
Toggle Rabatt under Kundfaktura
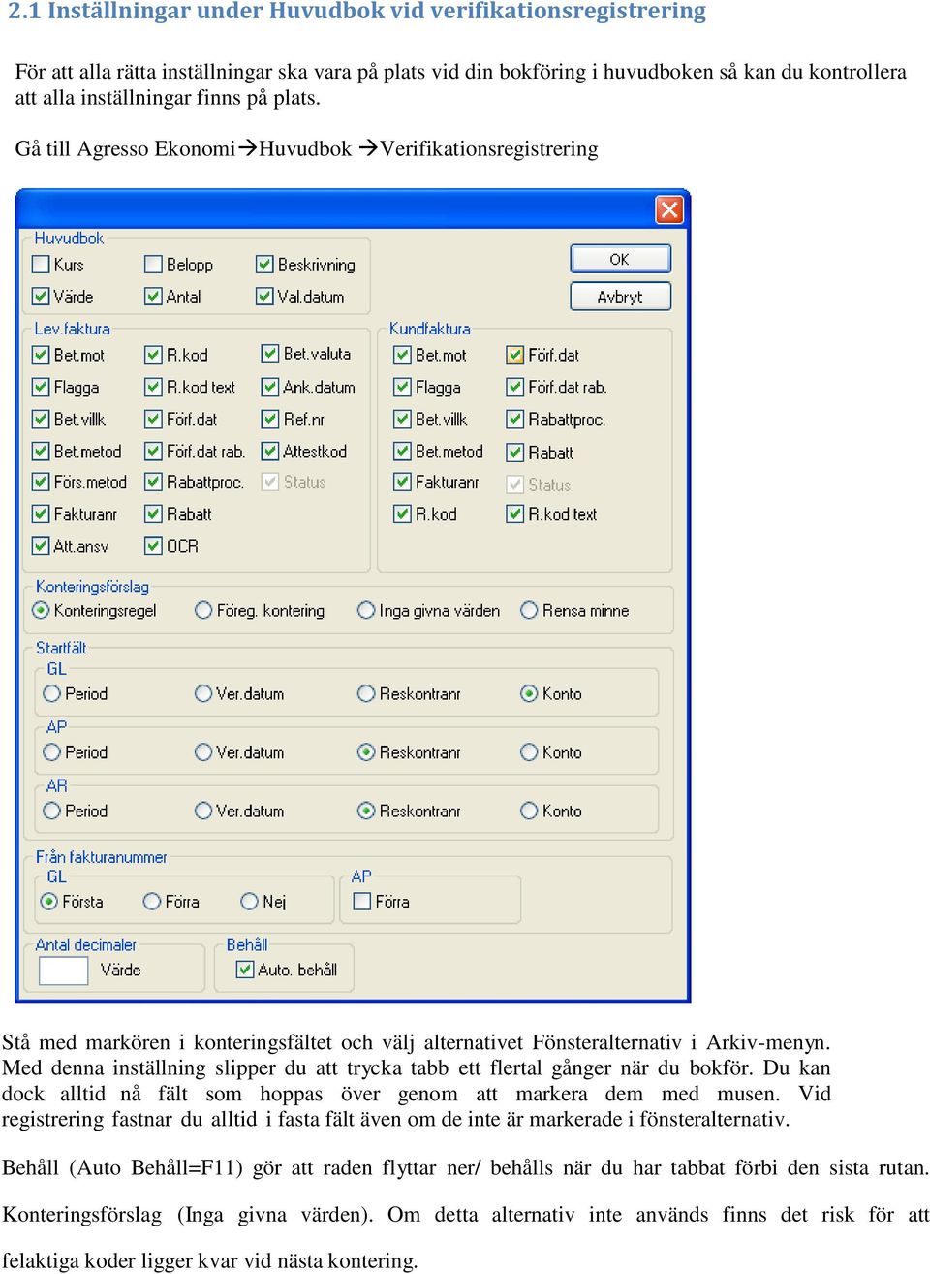(515, 452)
